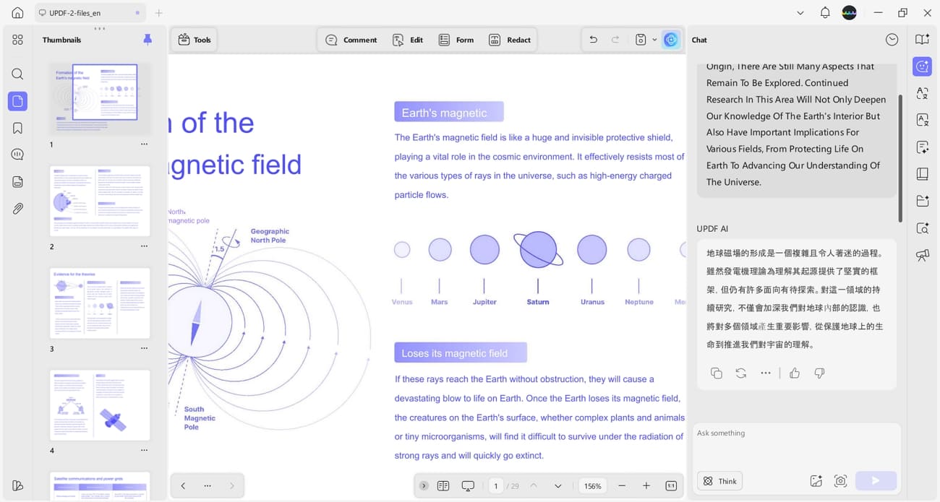Focus the Ask something input field

797,445
